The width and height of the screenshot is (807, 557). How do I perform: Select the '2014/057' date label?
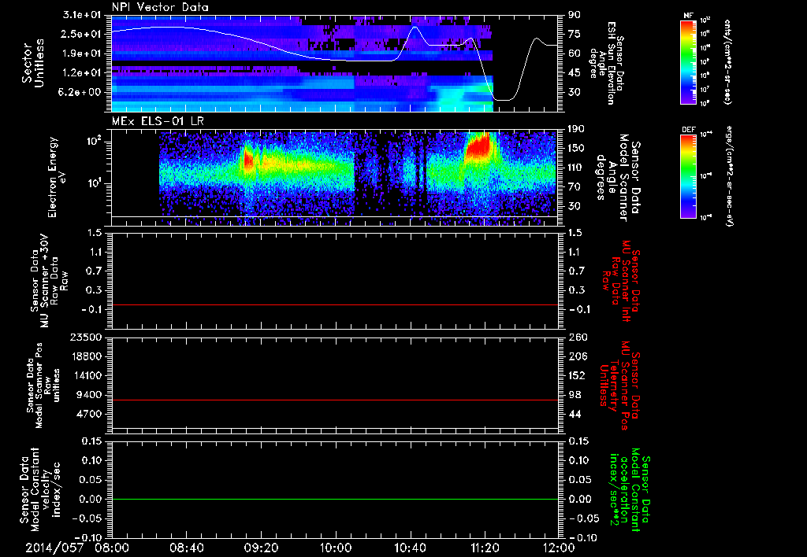tap(54, 548)
